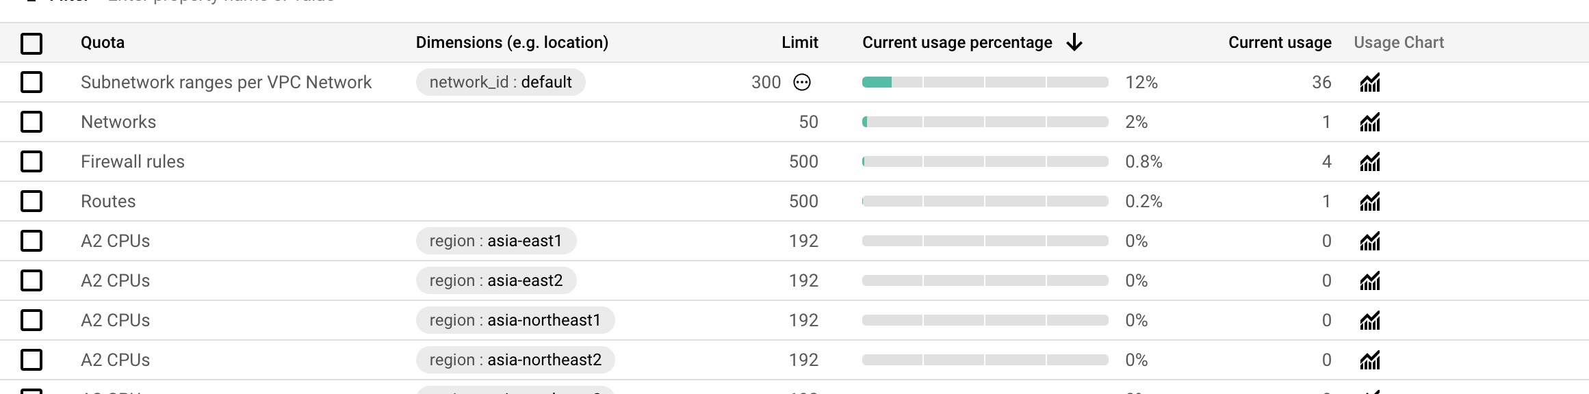Toggle the select-all checkbox in table header
Image resolution: width=1589 pixels, height=394 pixels.
click(x=31, y=43)
